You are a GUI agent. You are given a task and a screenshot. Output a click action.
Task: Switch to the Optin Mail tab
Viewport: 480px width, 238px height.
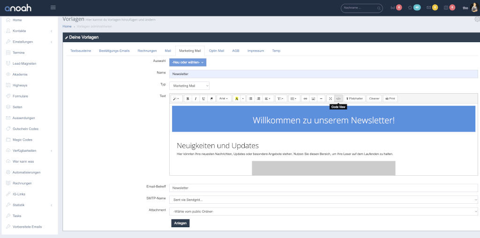217,51
